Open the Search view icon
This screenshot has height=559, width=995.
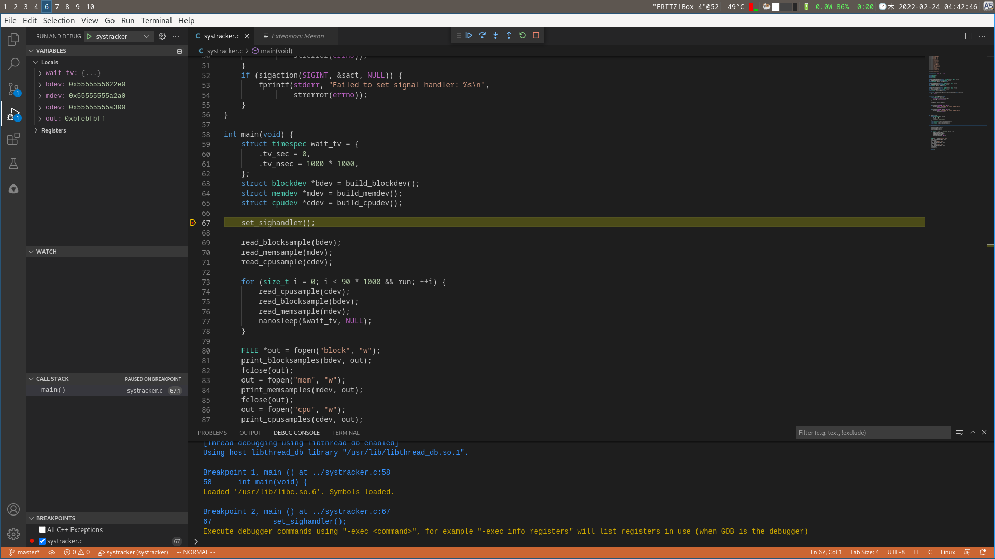tap(13, 64)
